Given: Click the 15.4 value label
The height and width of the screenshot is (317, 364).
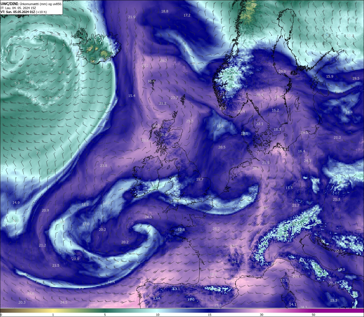Looking at the screenshot, I should [x=132, y=96].
